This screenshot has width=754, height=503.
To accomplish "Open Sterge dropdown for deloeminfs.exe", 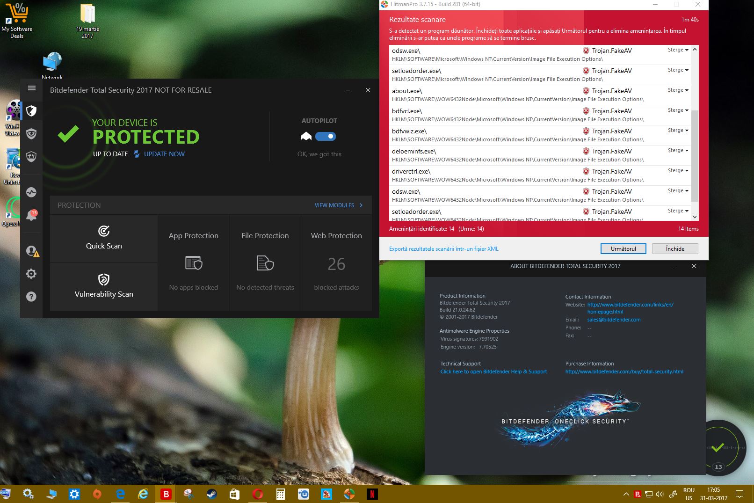I will [678, 151].
